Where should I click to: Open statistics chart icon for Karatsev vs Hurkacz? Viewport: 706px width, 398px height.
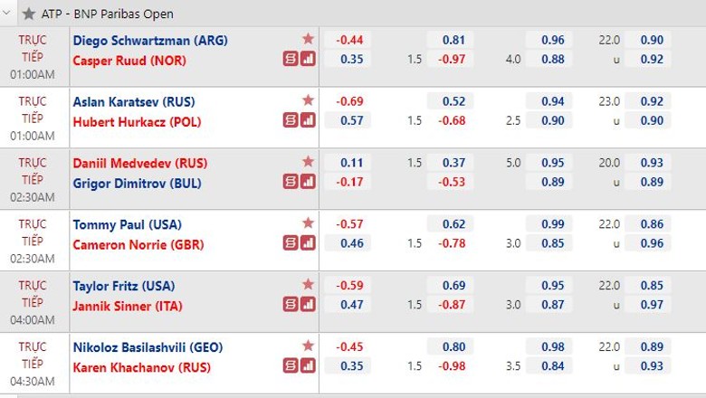coord(308,120)
